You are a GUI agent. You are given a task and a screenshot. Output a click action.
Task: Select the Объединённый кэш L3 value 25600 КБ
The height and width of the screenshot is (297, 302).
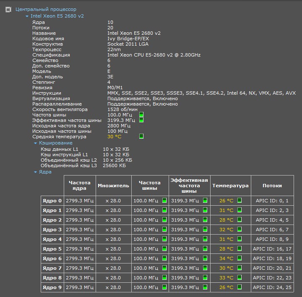(x=114, y=165)
